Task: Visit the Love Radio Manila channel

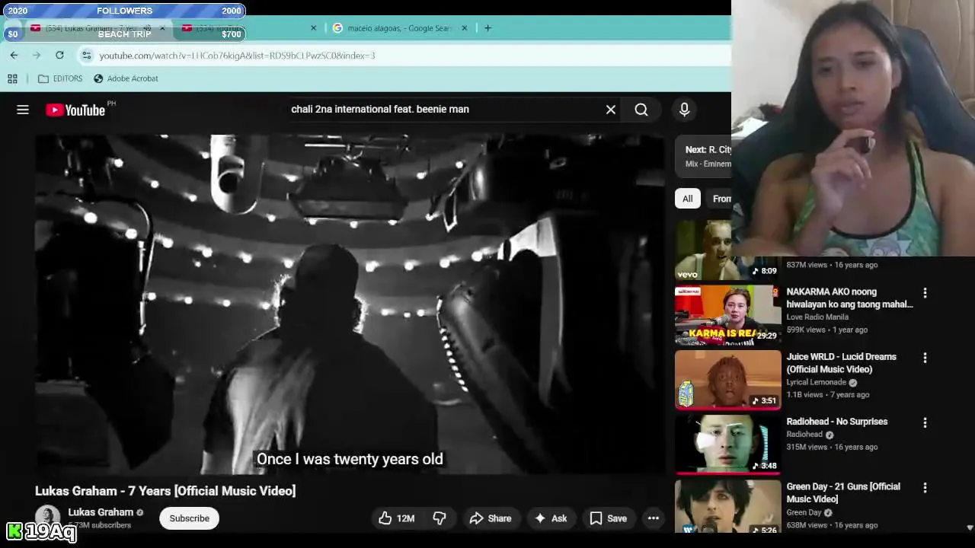Action: point(817,317)
